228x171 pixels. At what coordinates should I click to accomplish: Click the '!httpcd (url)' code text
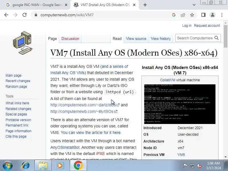(119, 92)
